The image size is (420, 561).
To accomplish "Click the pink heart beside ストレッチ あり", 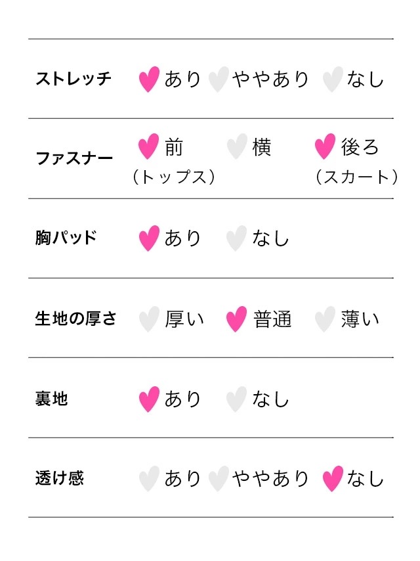I will pyautogui.click(x=149, y=79).
